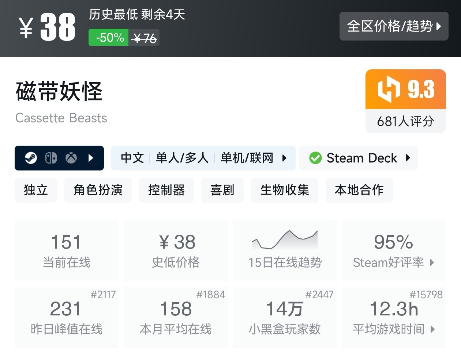Expand 单机/联网 details with the arrow
The image size is (461, 353).
(285, 158)
